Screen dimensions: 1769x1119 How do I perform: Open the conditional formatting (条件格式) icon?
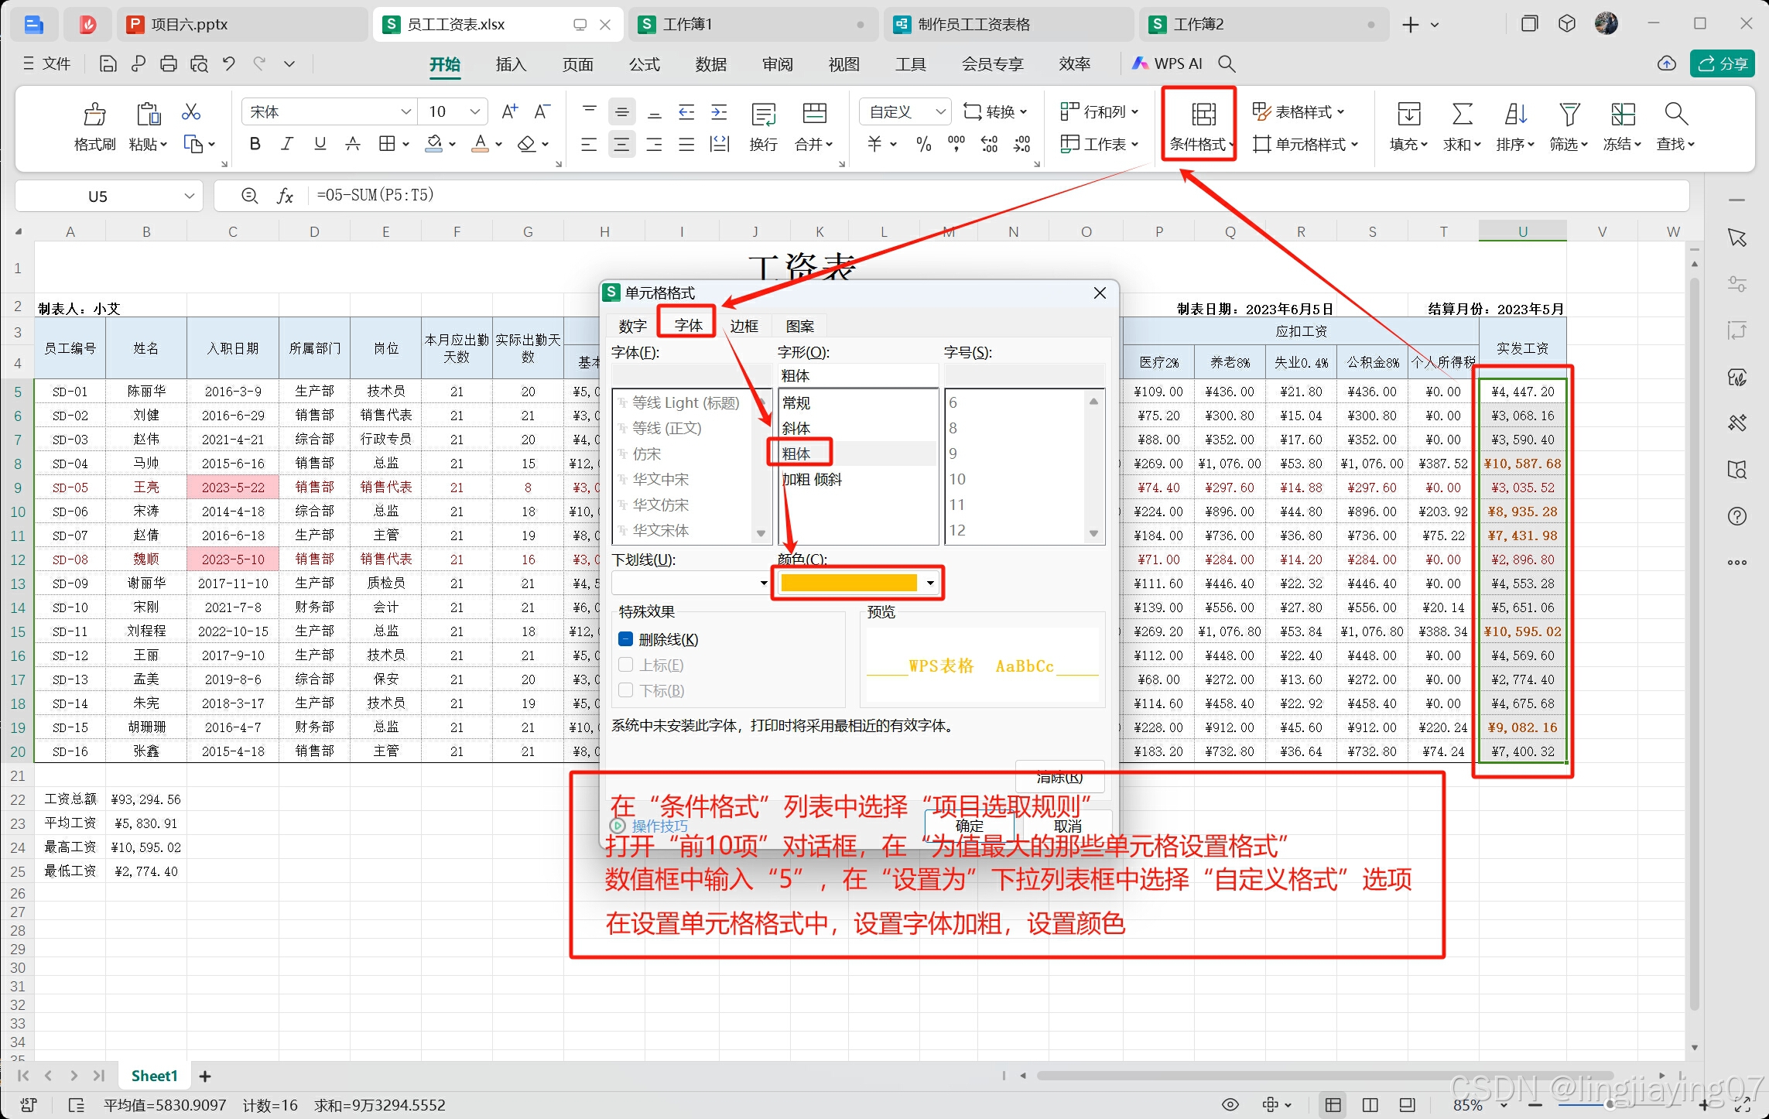point(1203,115)
